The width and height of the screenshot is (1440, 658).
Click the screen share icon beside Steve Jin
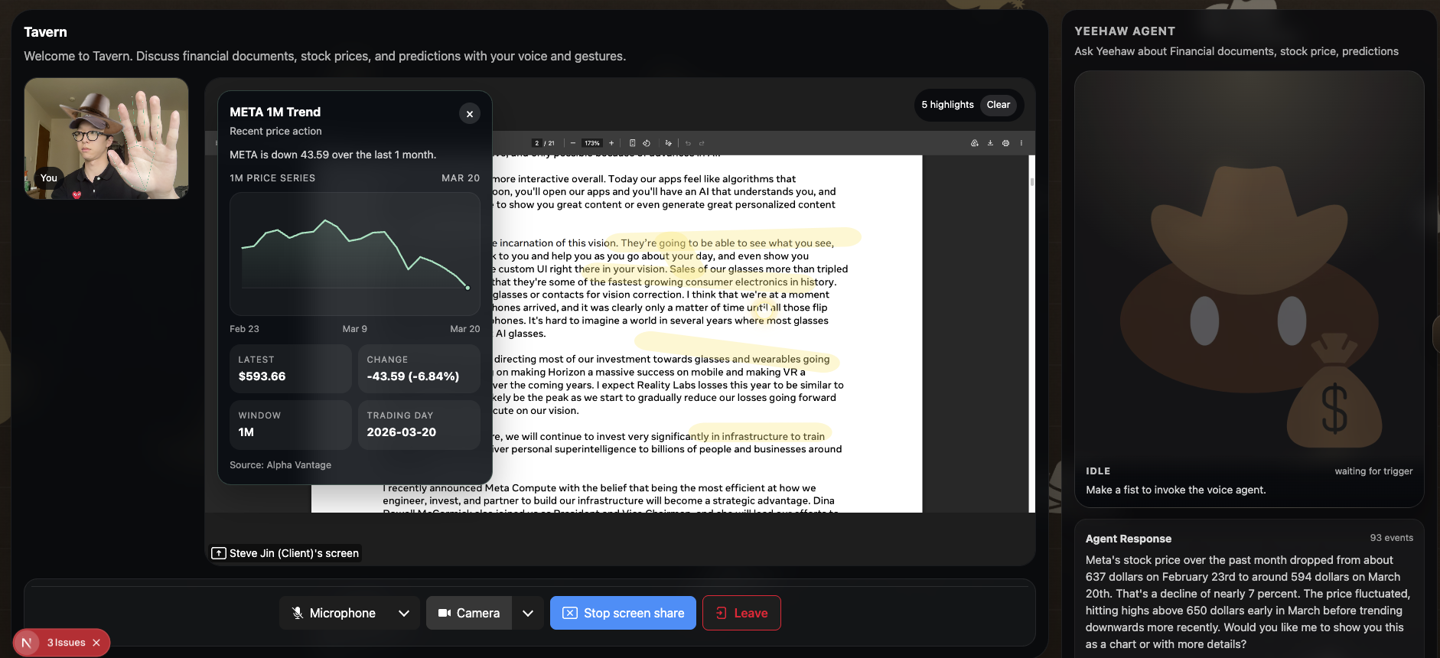(219, 553)
